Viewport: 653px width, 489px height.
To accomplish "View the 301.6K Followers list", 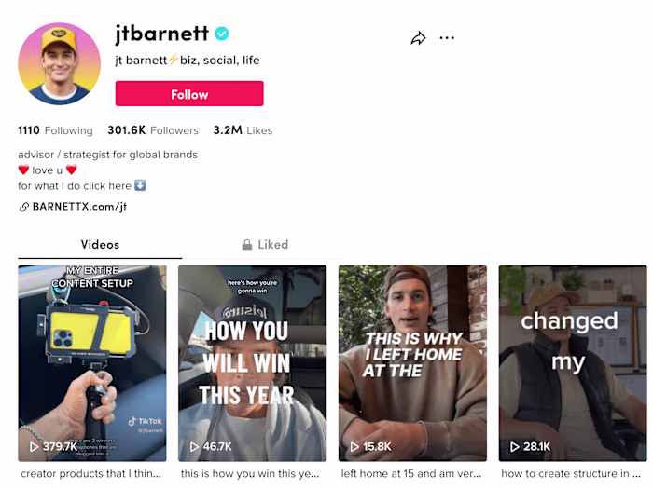I will tap(153, 130).
